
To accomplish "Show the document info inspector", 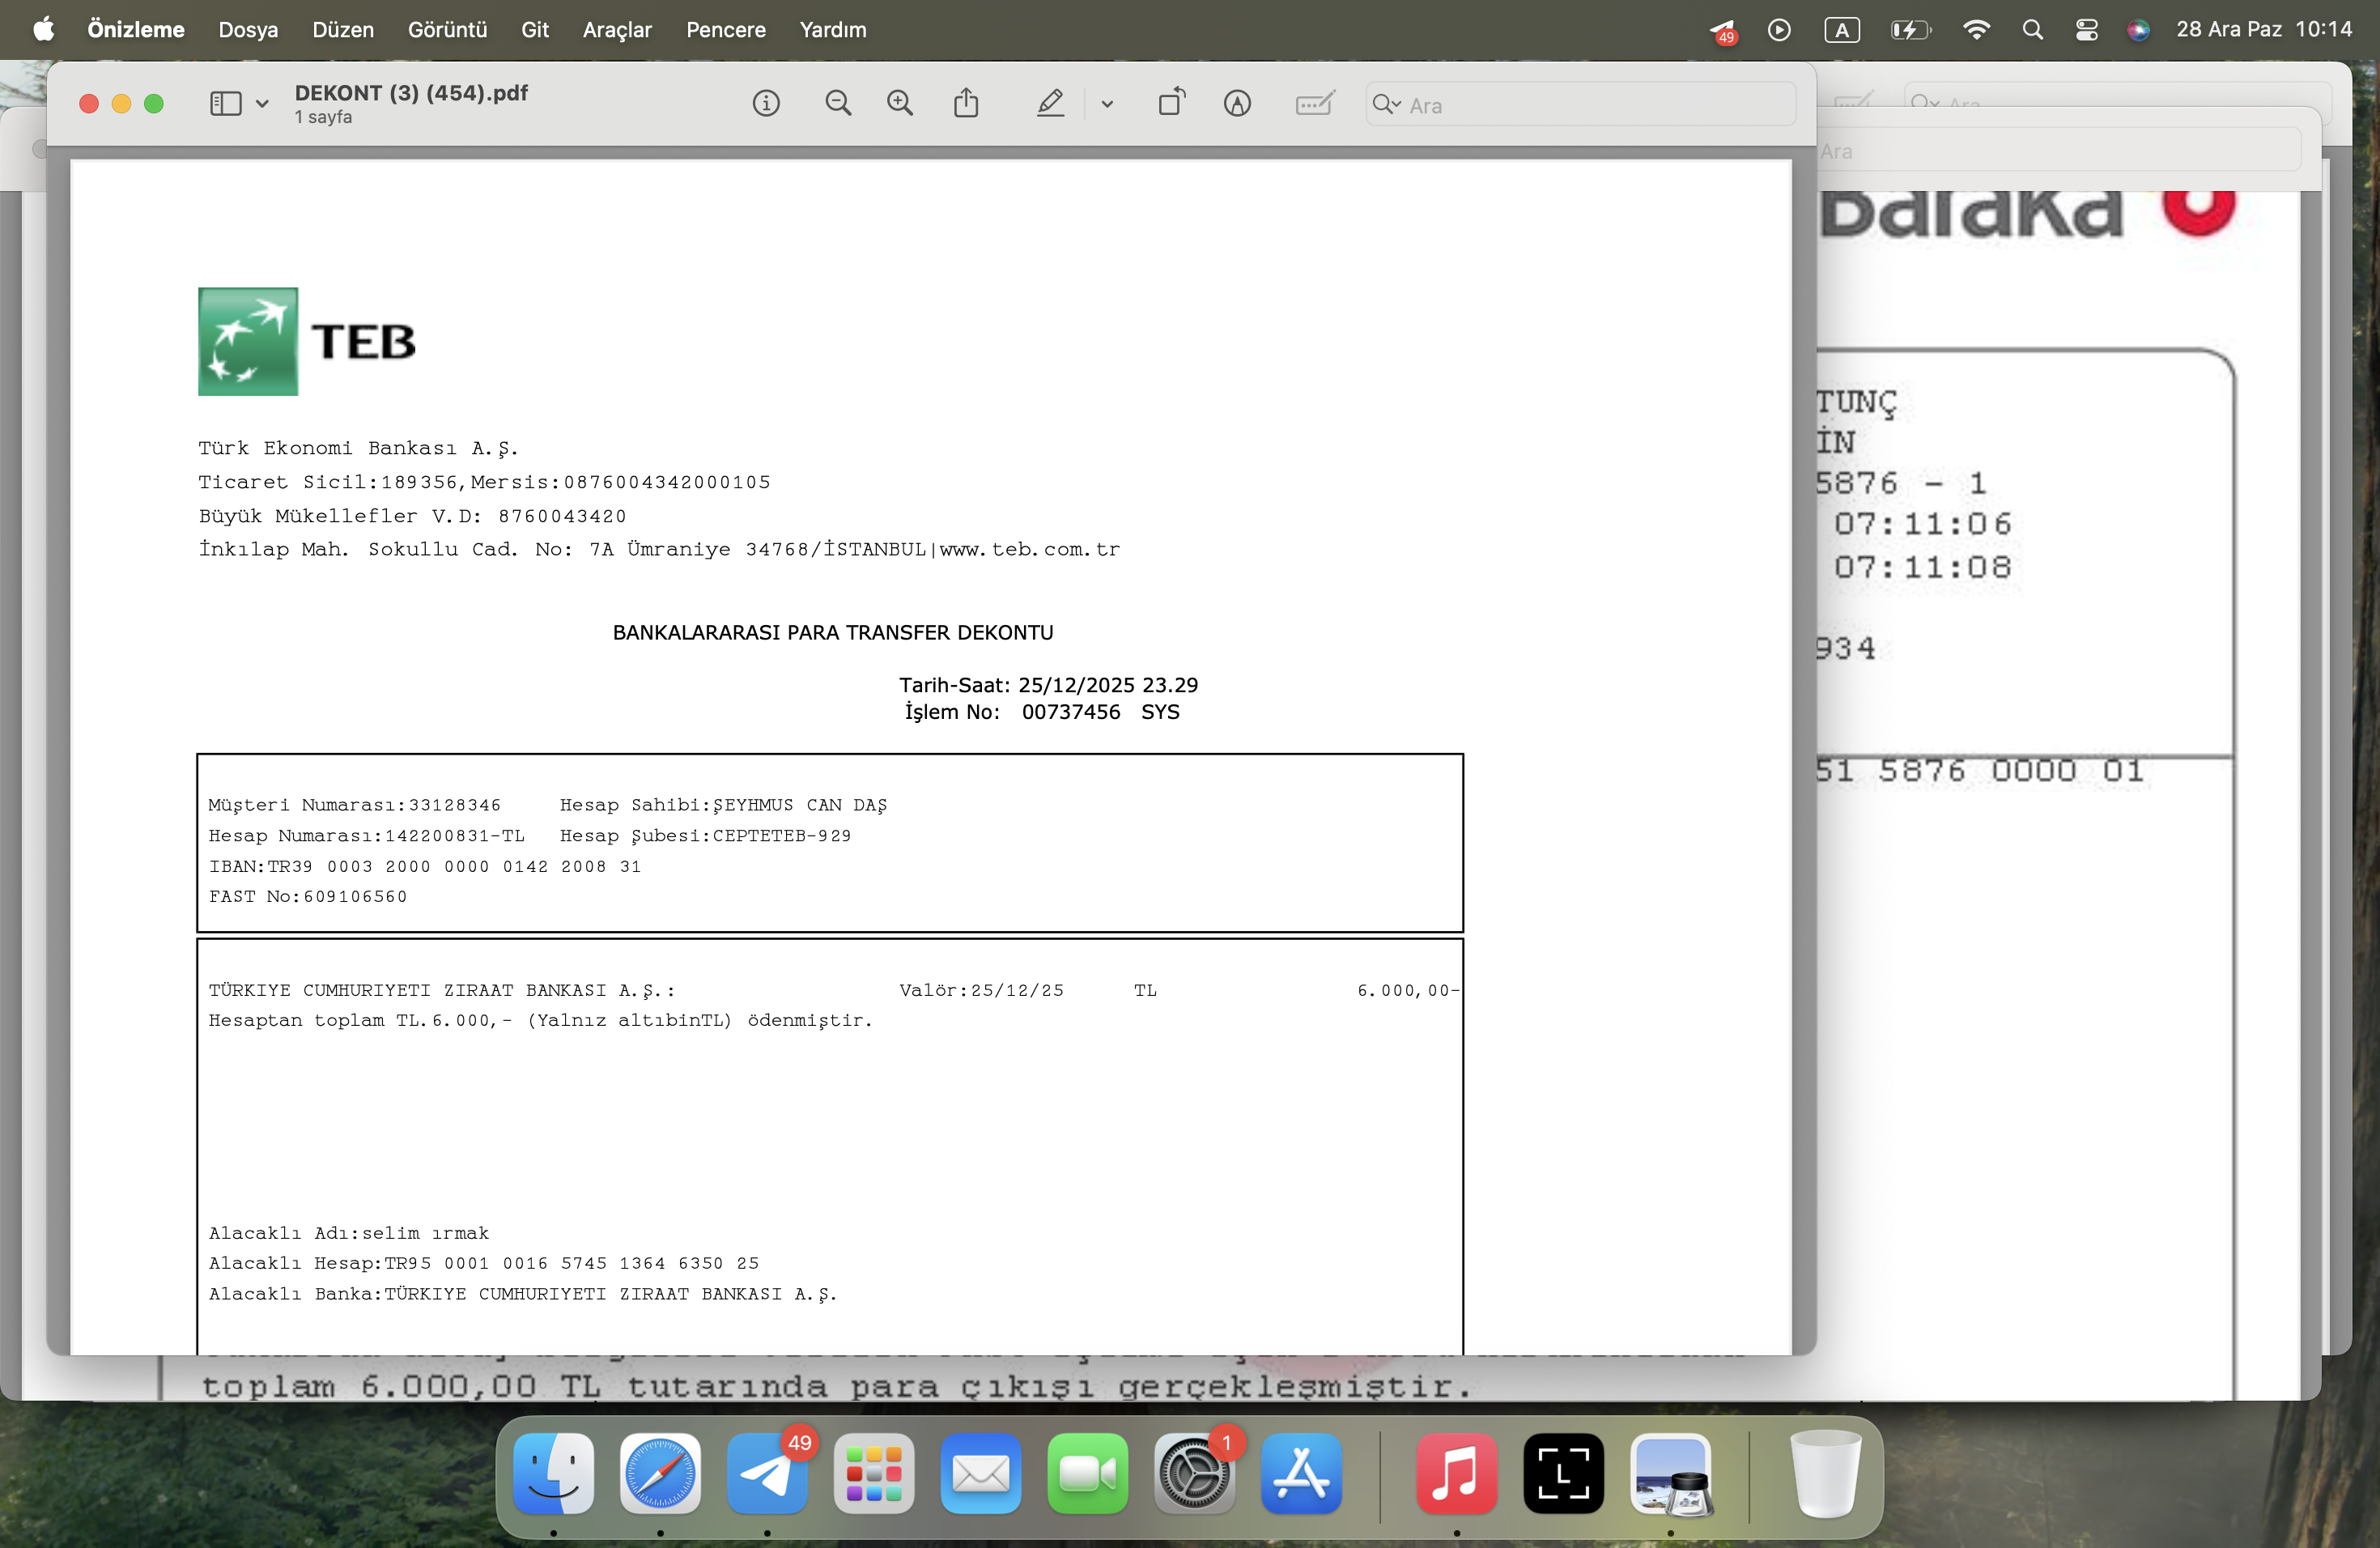I will 766,103.
